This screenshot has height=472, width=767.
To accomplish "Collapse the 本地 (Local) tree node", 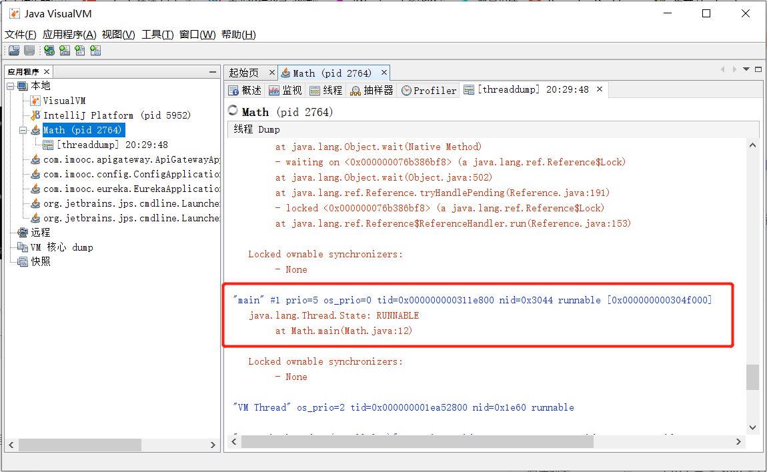I will click(9, 85).
